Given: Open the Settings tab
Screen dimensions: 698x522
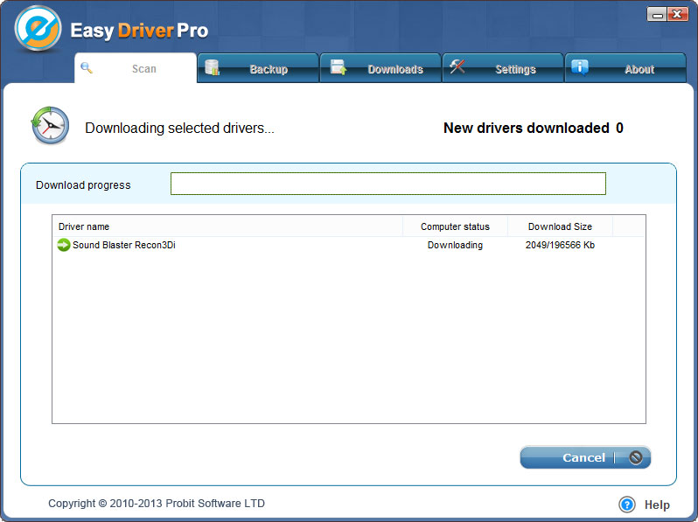Looking at the screenshot, I should (503, 68).
